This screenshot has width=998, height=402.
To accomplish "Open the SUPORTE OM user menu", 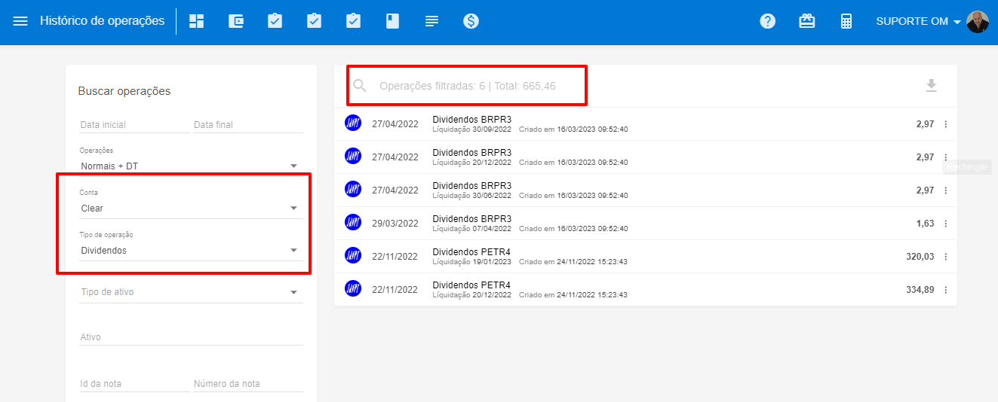I will pos(918,21).
